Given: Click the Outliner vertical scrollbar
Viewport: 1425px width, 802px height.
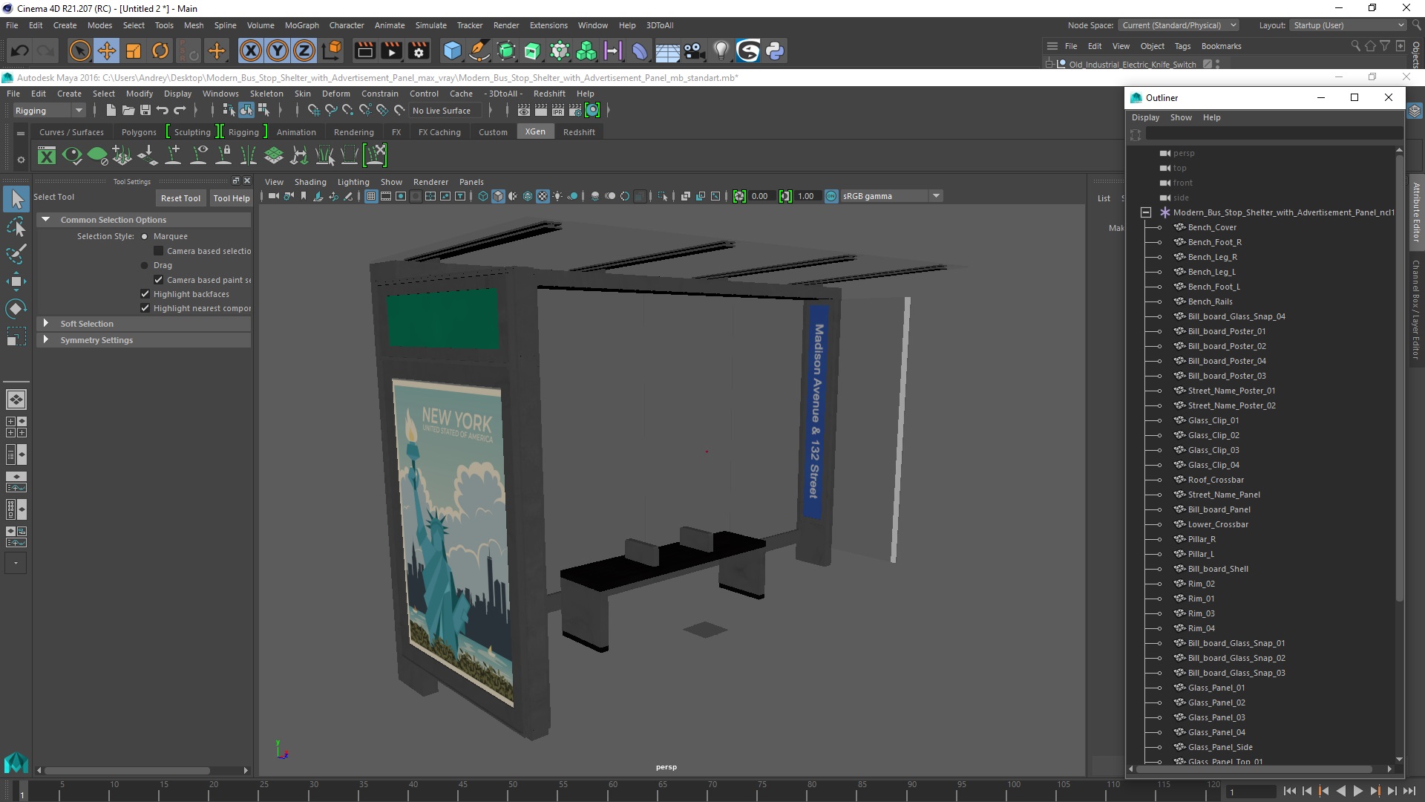Looking at the screenshot, I should tap(1399, 379).
